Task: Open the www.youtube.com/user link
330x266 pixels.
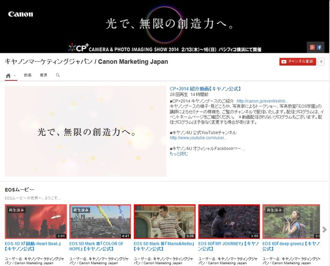Action: [198, 138]
